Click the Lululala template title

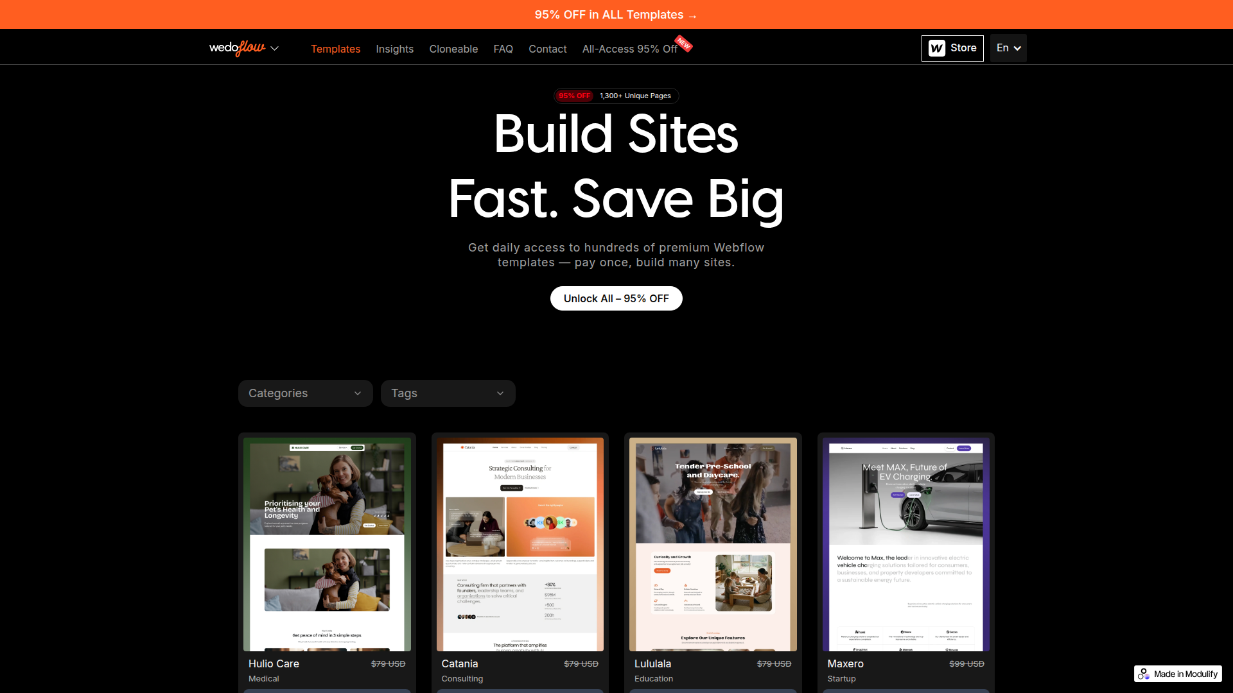(x=652, y=663)
